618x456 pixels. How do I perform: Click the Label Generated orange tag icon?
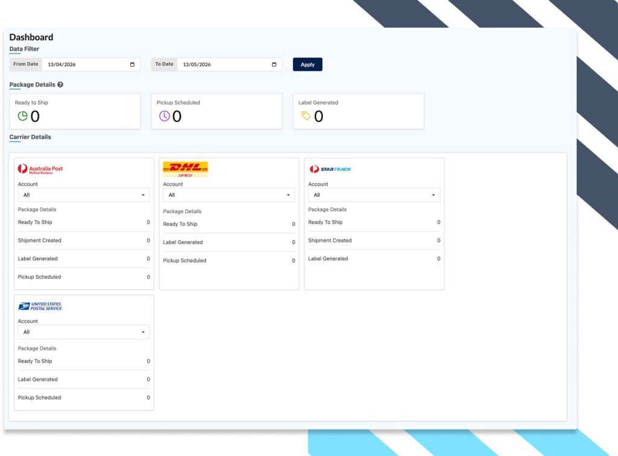point(306,116)
